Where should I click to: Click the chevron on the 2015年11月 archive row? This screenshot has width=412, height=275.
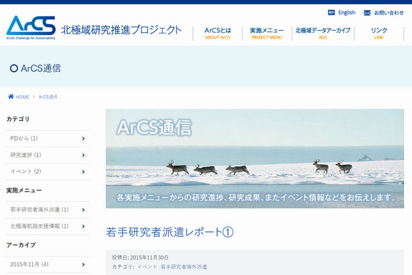pos(83,265)
